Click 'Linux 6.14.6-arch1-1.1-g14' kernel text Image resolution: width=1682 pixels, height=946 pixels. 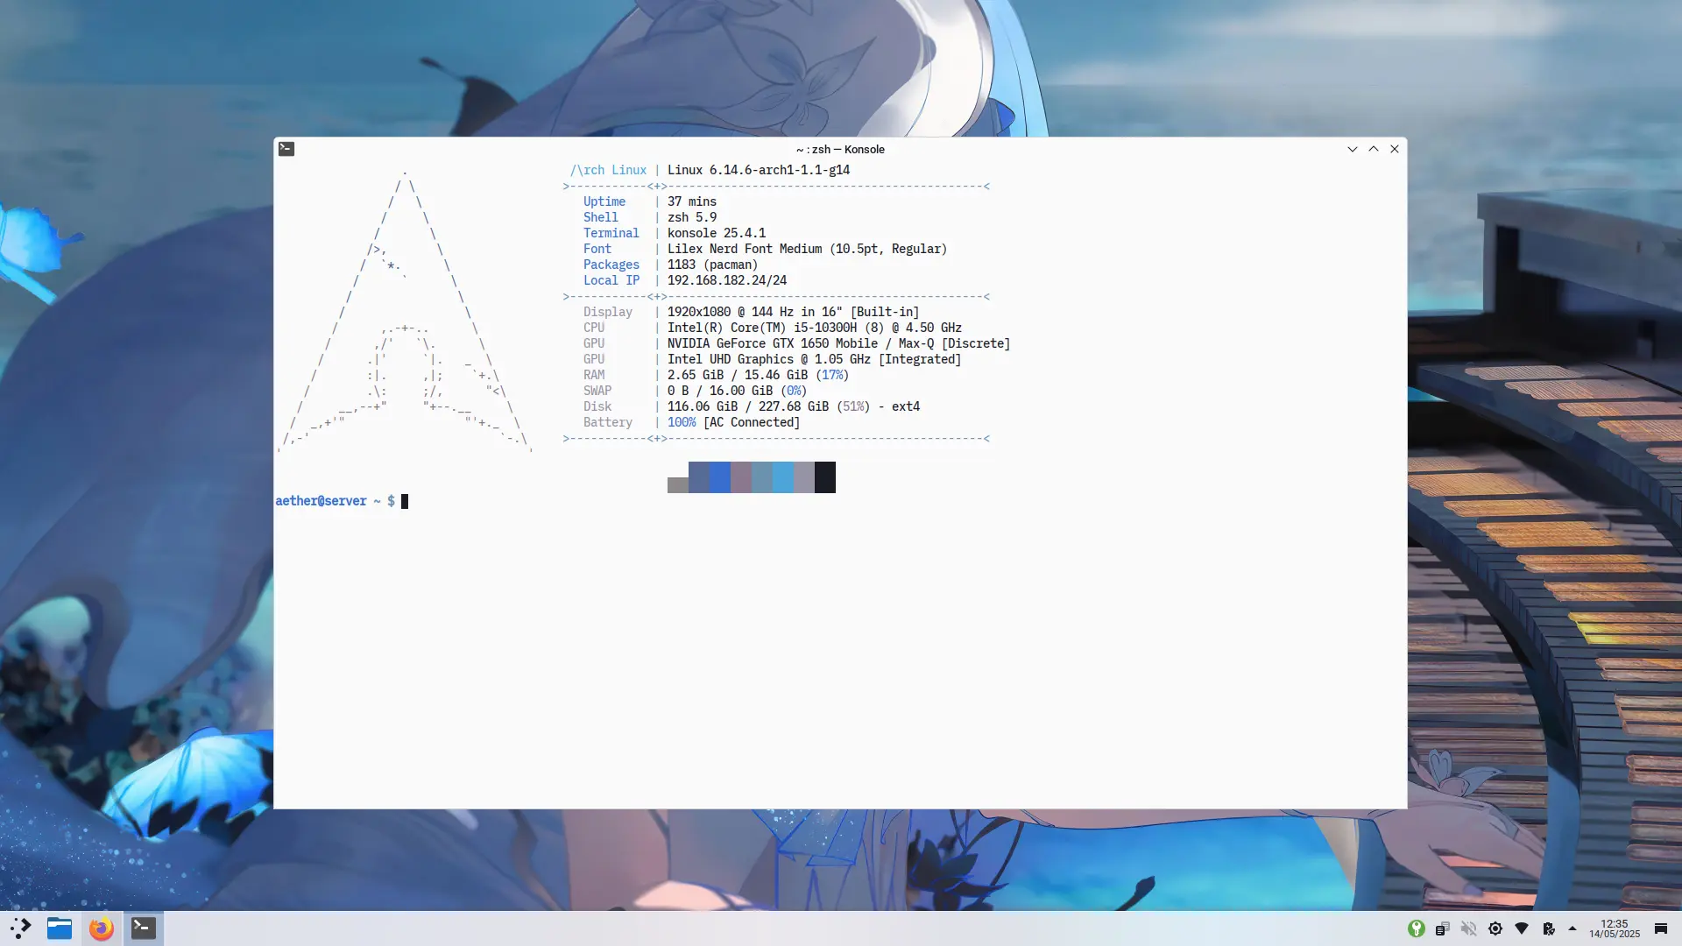pyautogui.click(x=759, y=170)
